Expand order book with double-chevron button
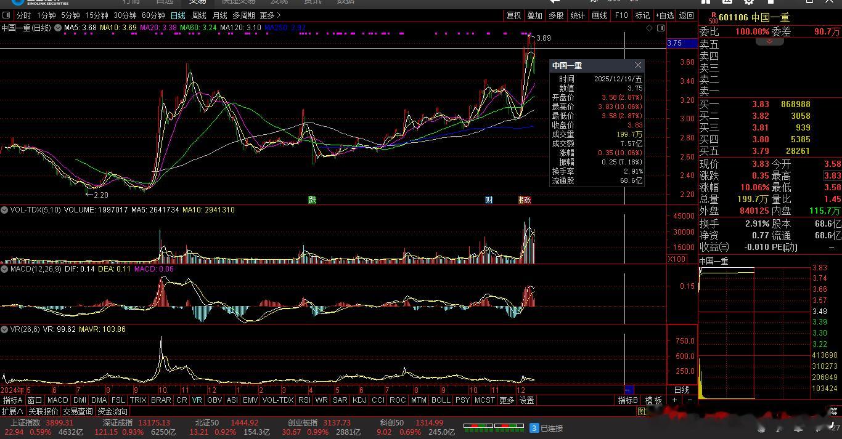This screenshot has width=842, height=439. pos(769,41)
